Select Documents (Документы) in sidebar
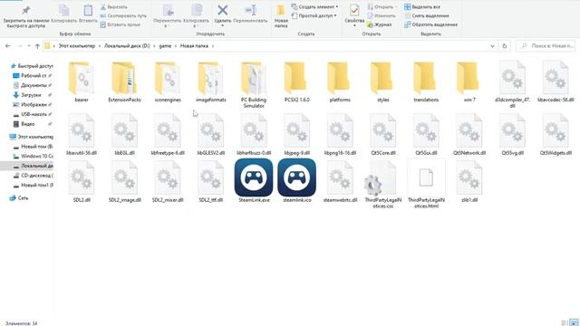The width and height of the screenshot is (580, 326). pos(32,85)
